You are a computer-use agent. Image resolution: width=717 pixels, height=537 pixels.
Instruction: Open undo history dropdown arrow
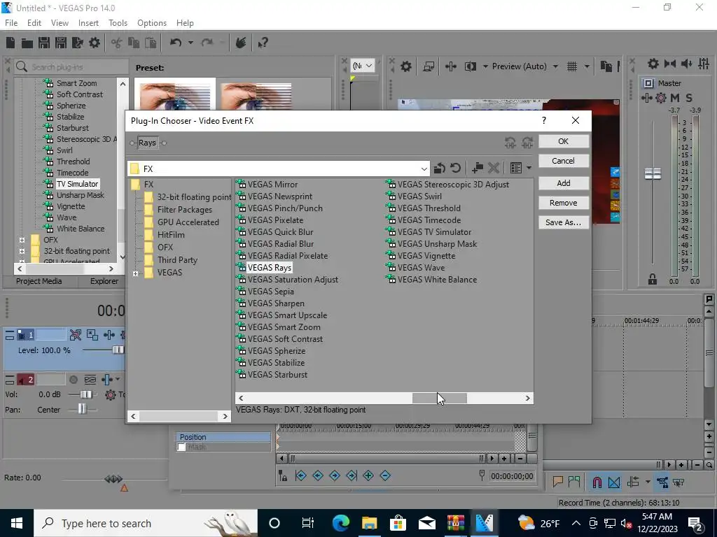[x=190, y=43]
